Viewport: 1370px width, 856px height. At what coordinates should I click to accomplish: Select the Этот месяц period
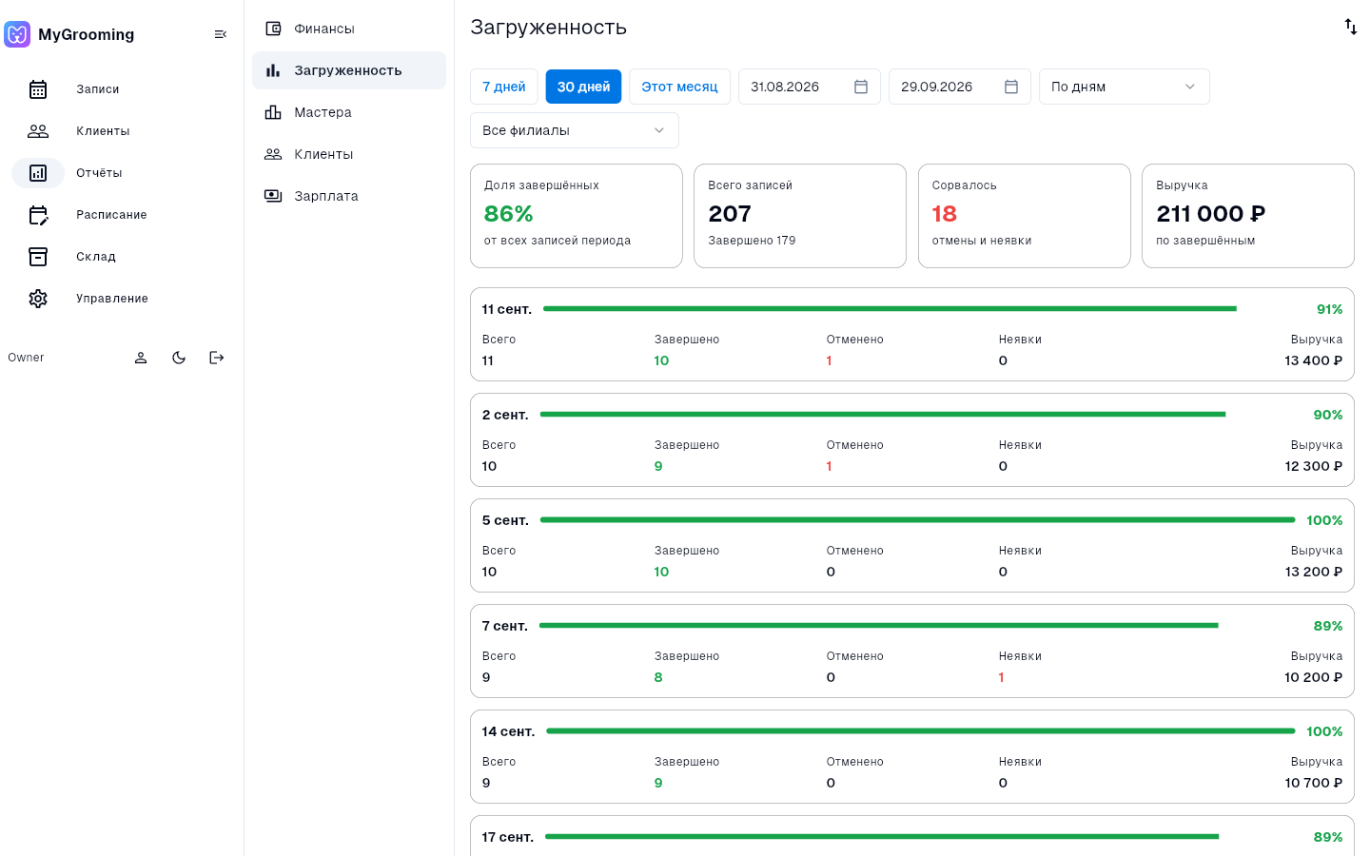point(679,87)
